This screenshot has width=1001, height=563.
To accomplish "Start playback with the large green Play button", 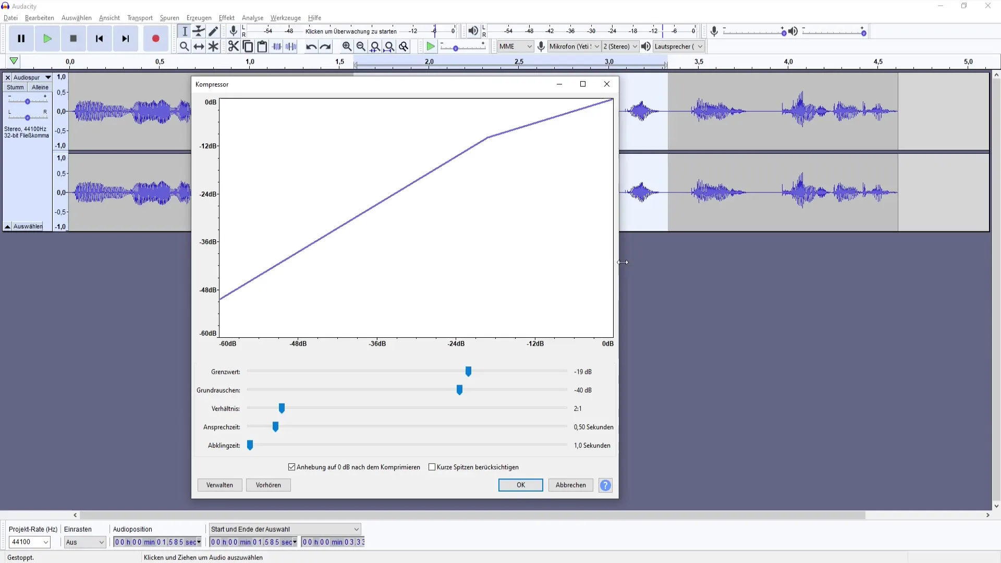I will (x=47, y=39).
